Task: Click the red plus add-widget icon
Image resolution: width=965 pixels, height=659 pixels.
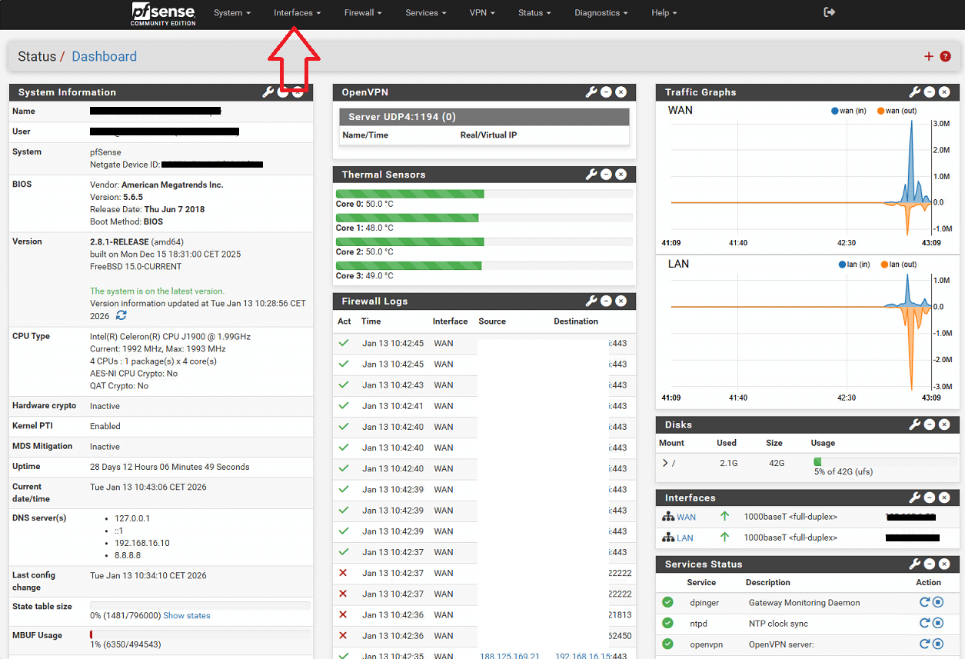Action: [x=928, y=57]
